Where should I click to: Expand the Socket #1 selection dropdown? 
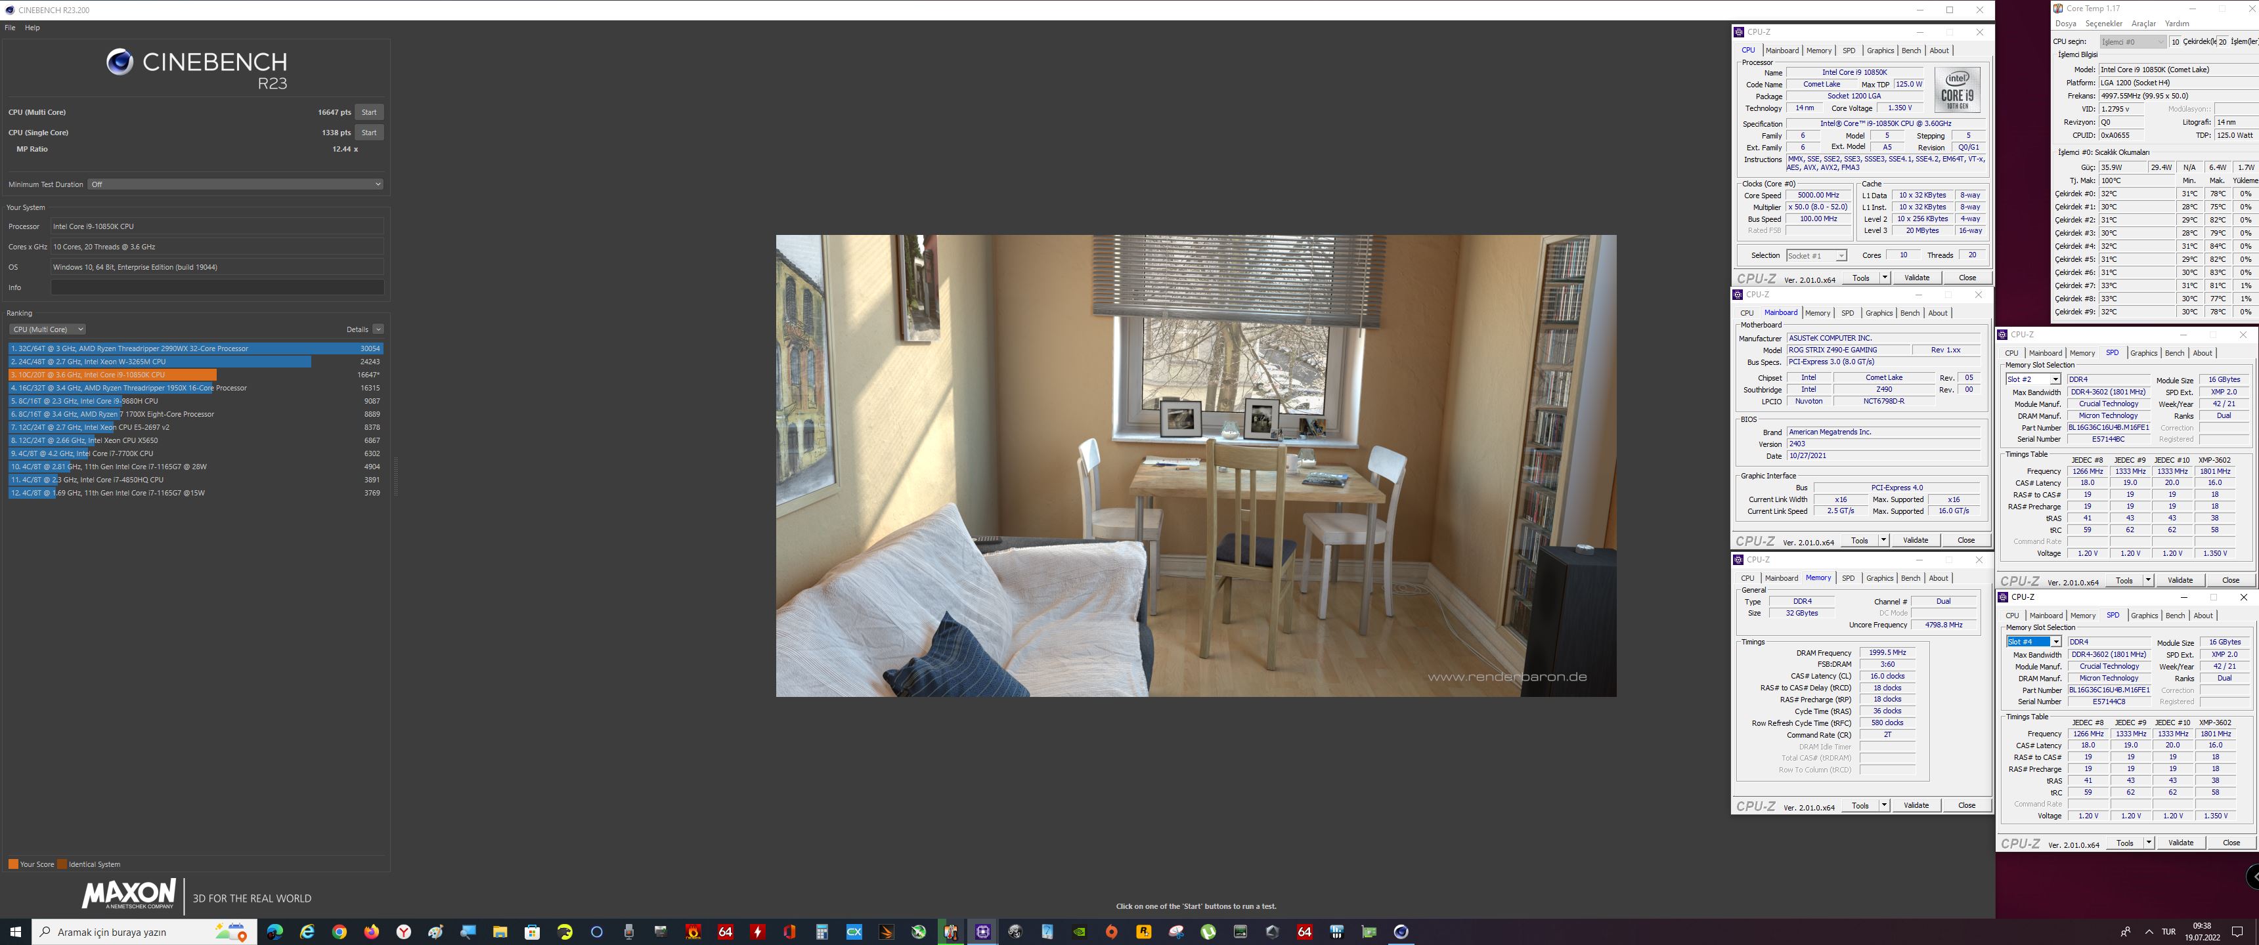(1816, 255)
